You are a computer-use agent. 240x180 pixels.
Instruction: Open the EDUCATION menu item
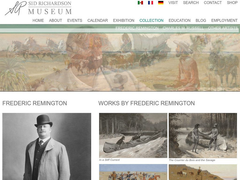point(179,20)
